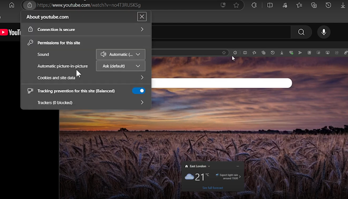Click the collections icon in the video's toolbar

264,53
